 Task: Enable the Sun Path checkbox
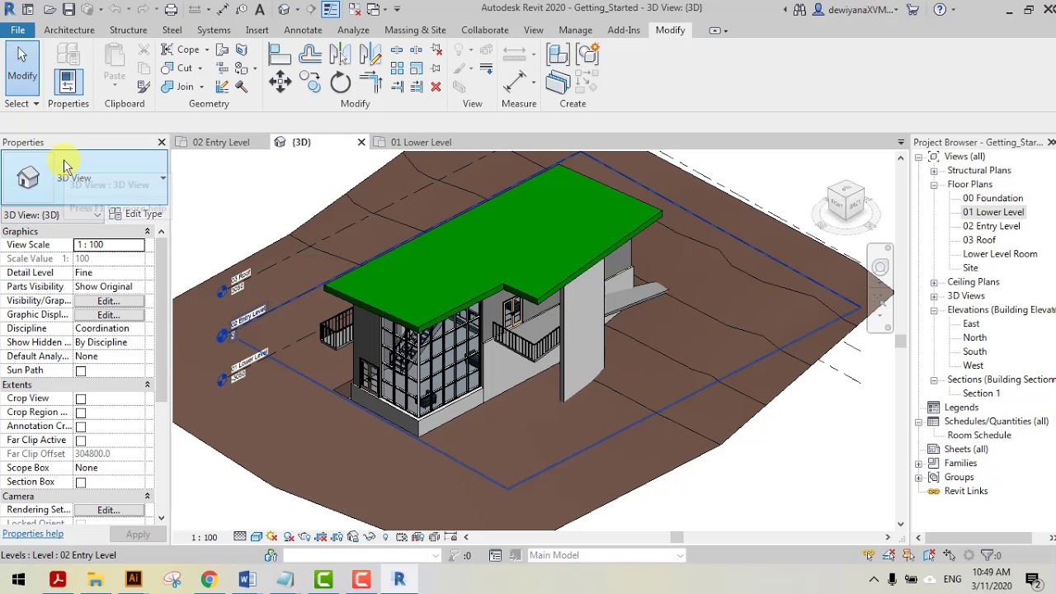click(81, 371)
